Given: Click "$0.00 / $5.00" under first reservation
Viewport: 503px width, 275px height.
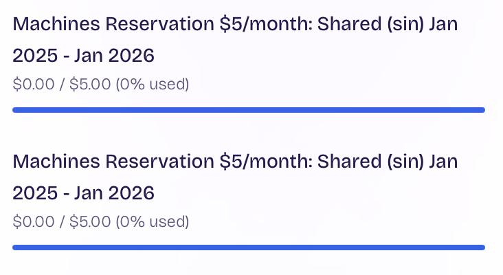Looking at the screenshot, I should pyautogui.click(x=62, y=85).
